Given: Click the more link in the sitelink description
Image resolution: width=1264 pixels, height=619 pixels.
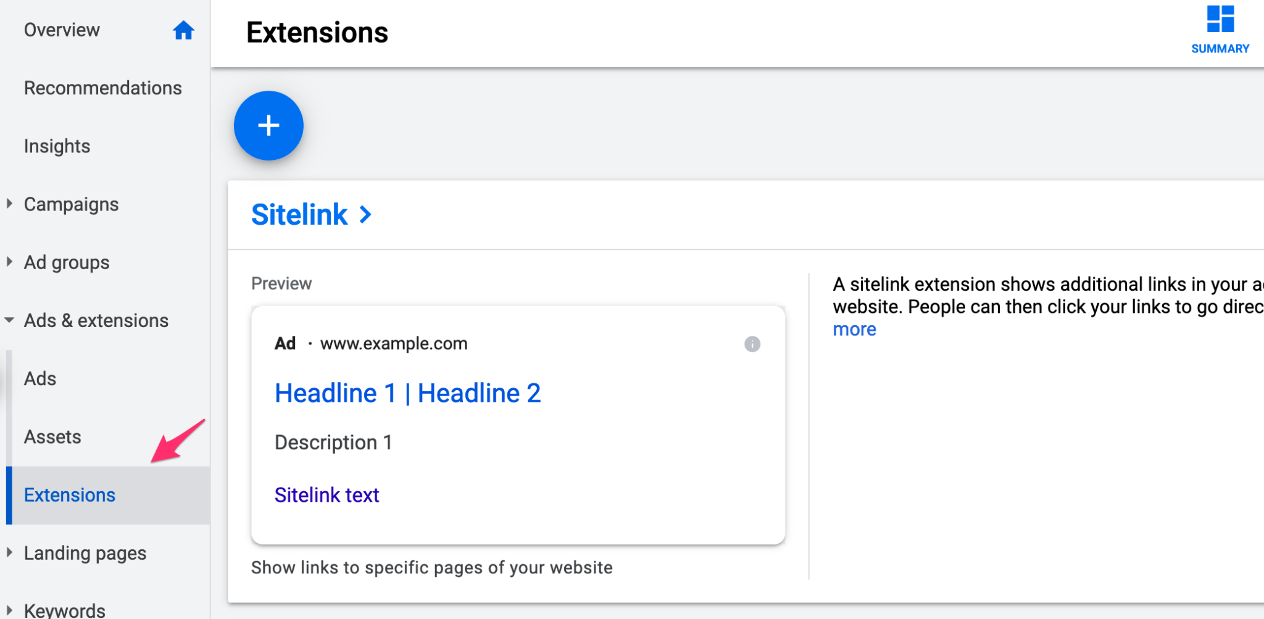Looking at the screenshot, I should click(x=854, y=329).
